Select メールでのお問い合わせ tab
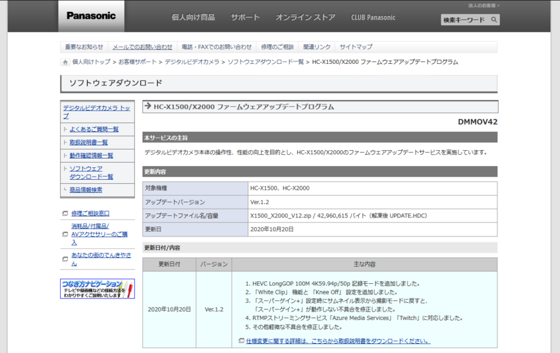The image size is (560, 353). [142, 47]
